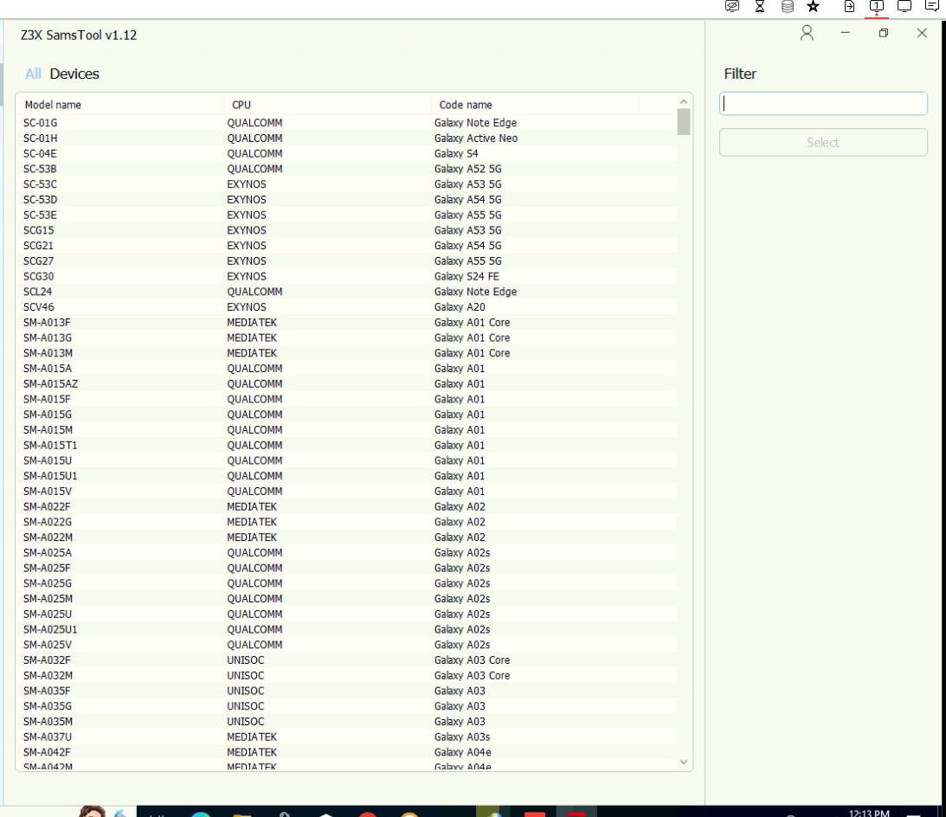Select model SM-A025A
The height and width of the screenshot is (817, 946).
pyautogui.click(x=347, y=553)
